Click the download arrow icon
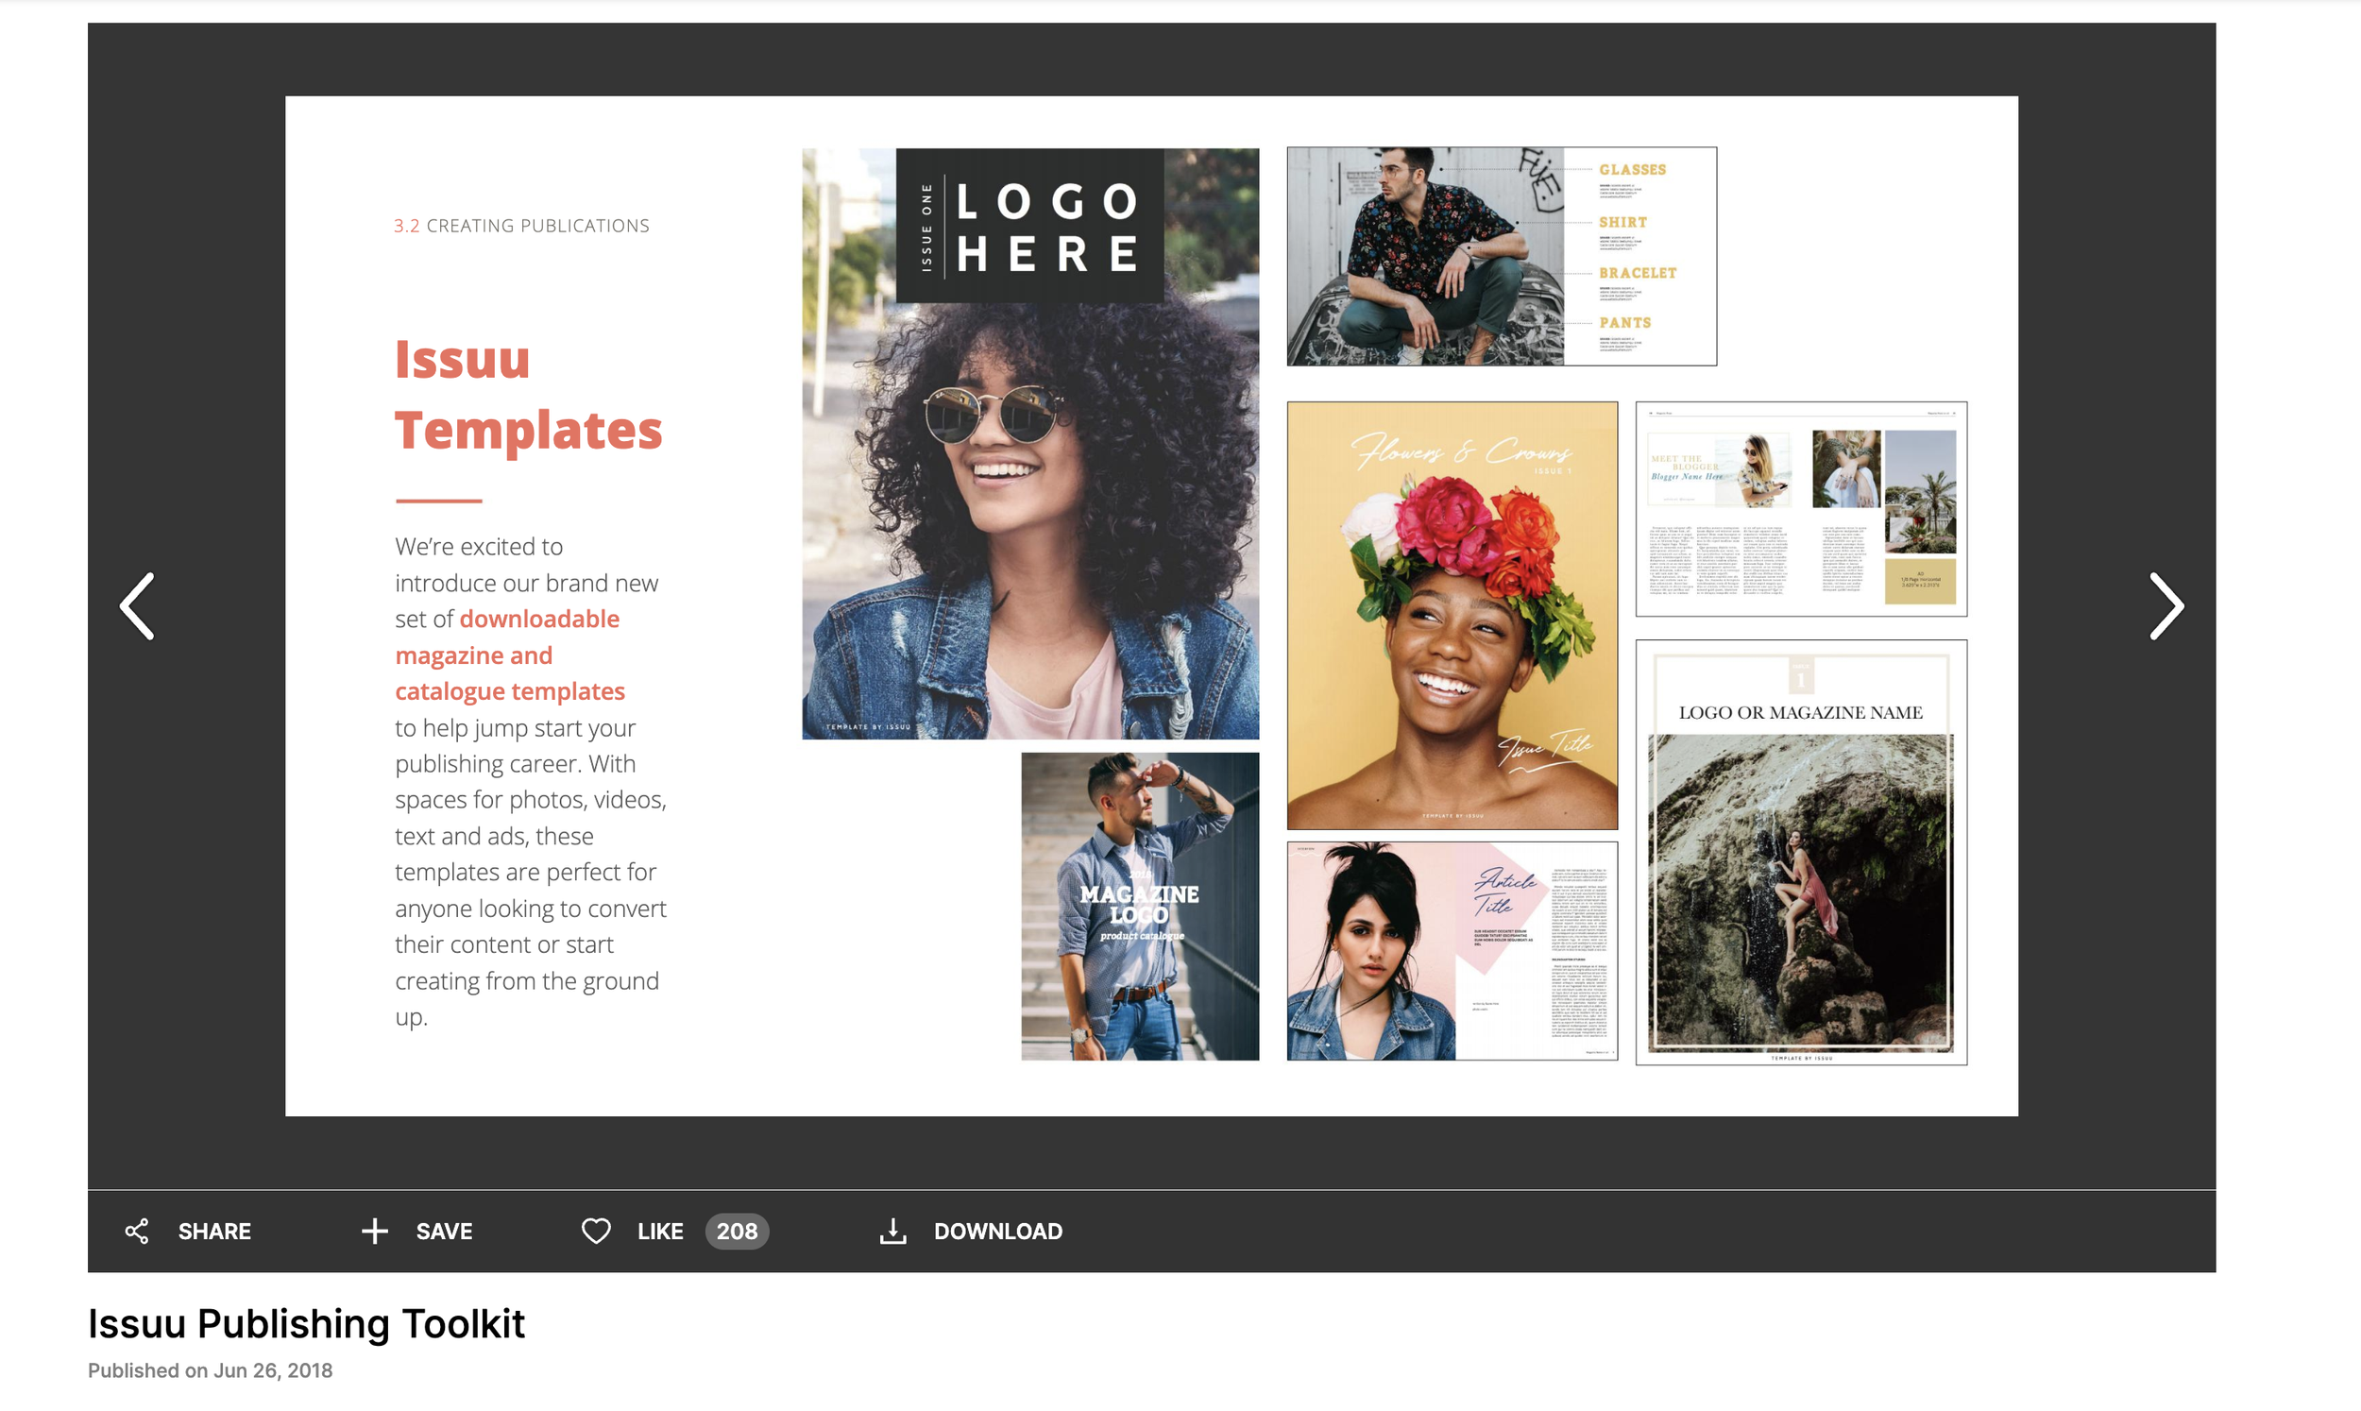The width and height of the screenshot is (2361, 1411). [892, 1231]
